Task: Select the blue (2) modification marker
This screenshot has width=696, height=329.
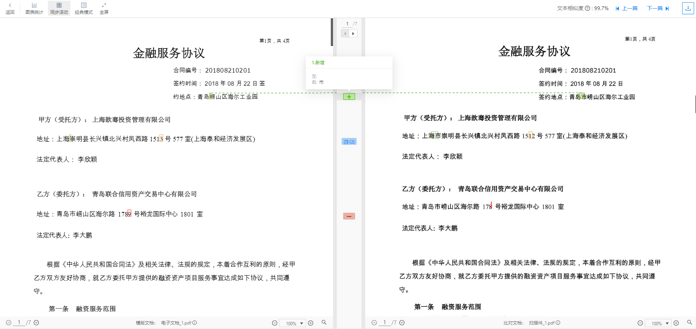Action: [x=349, y=142]
